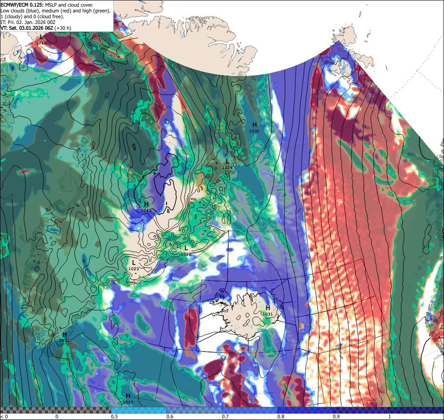Select the L 1024 low pressure label

click(x=227, y=164)
